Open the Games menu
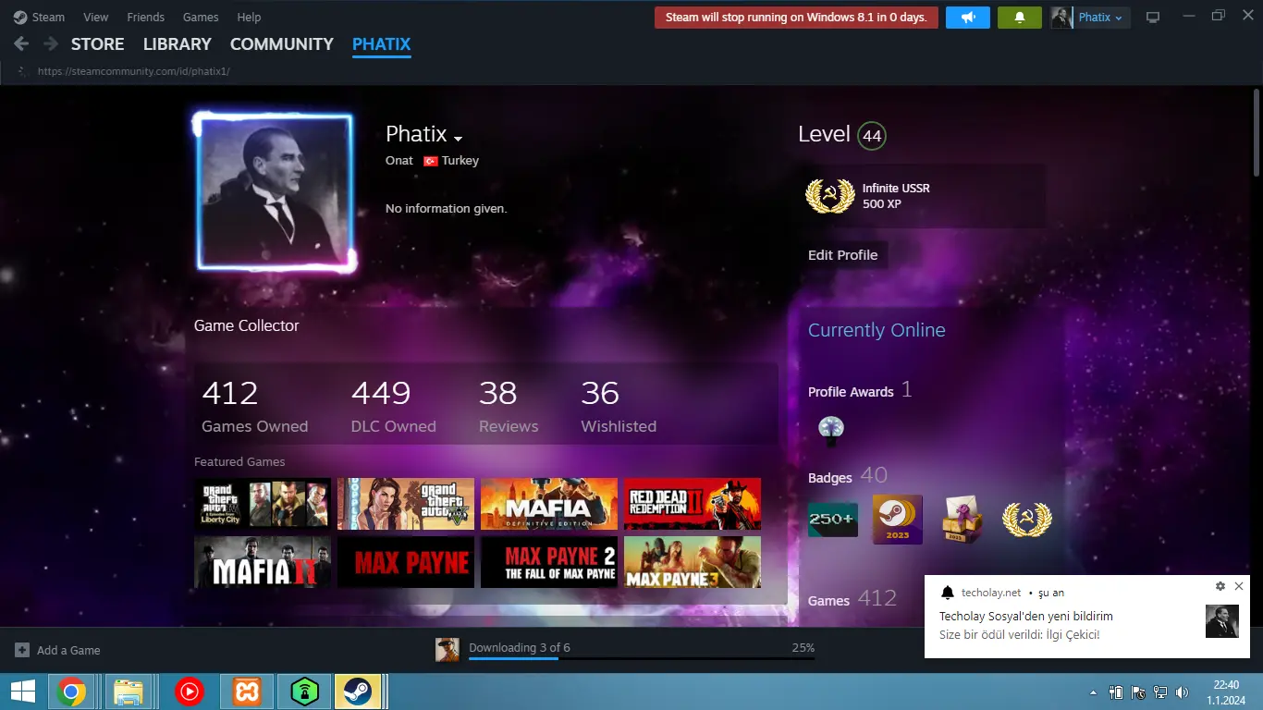Screen dimensions: 1263x710 (201, 17)
